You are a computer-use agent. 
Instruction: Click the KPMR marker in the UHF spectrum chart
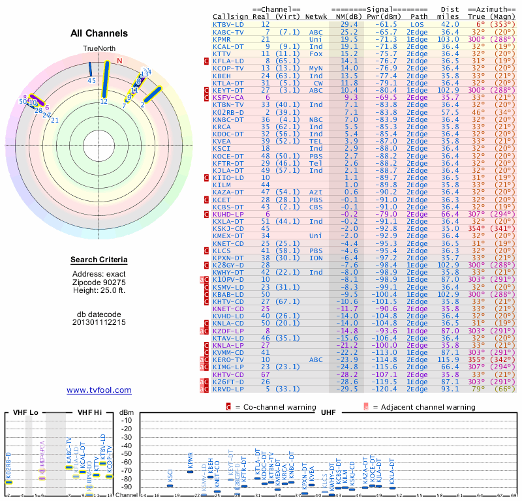tap(191, 472)
